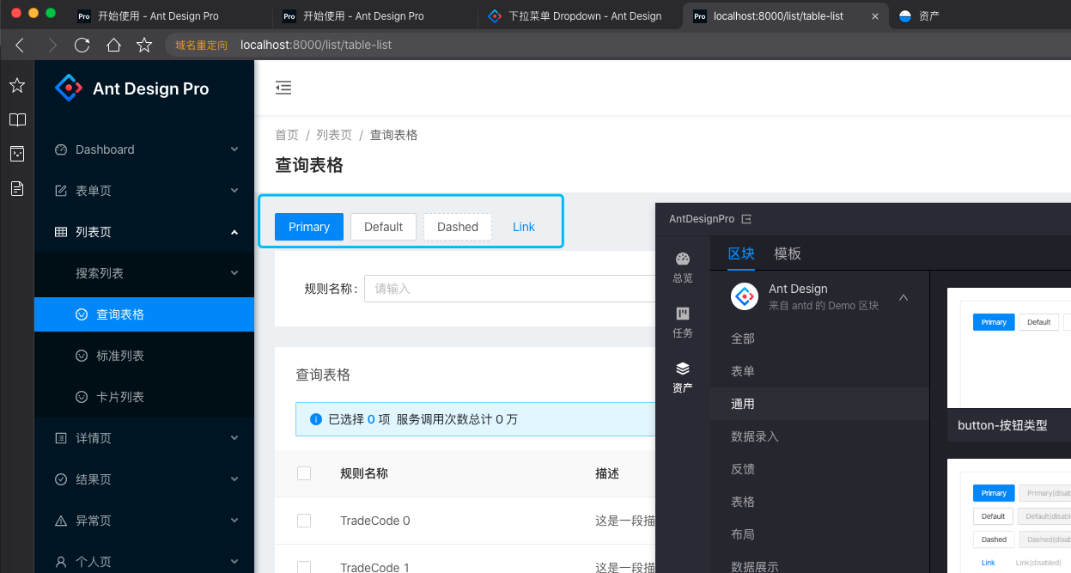
Task: Select 查询表格 in the sidebar menu
Action: coord(144,314)
